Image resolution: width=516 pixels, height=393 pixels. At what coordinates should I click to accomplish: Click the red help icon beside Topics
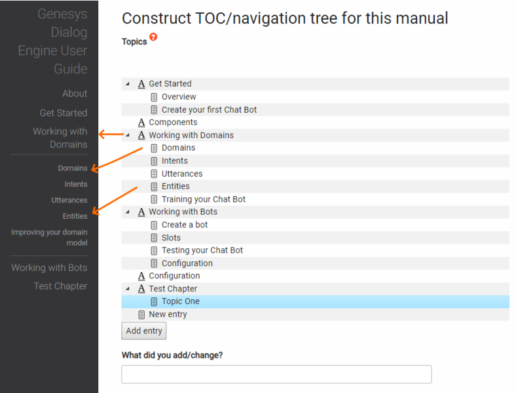point(153,37)
